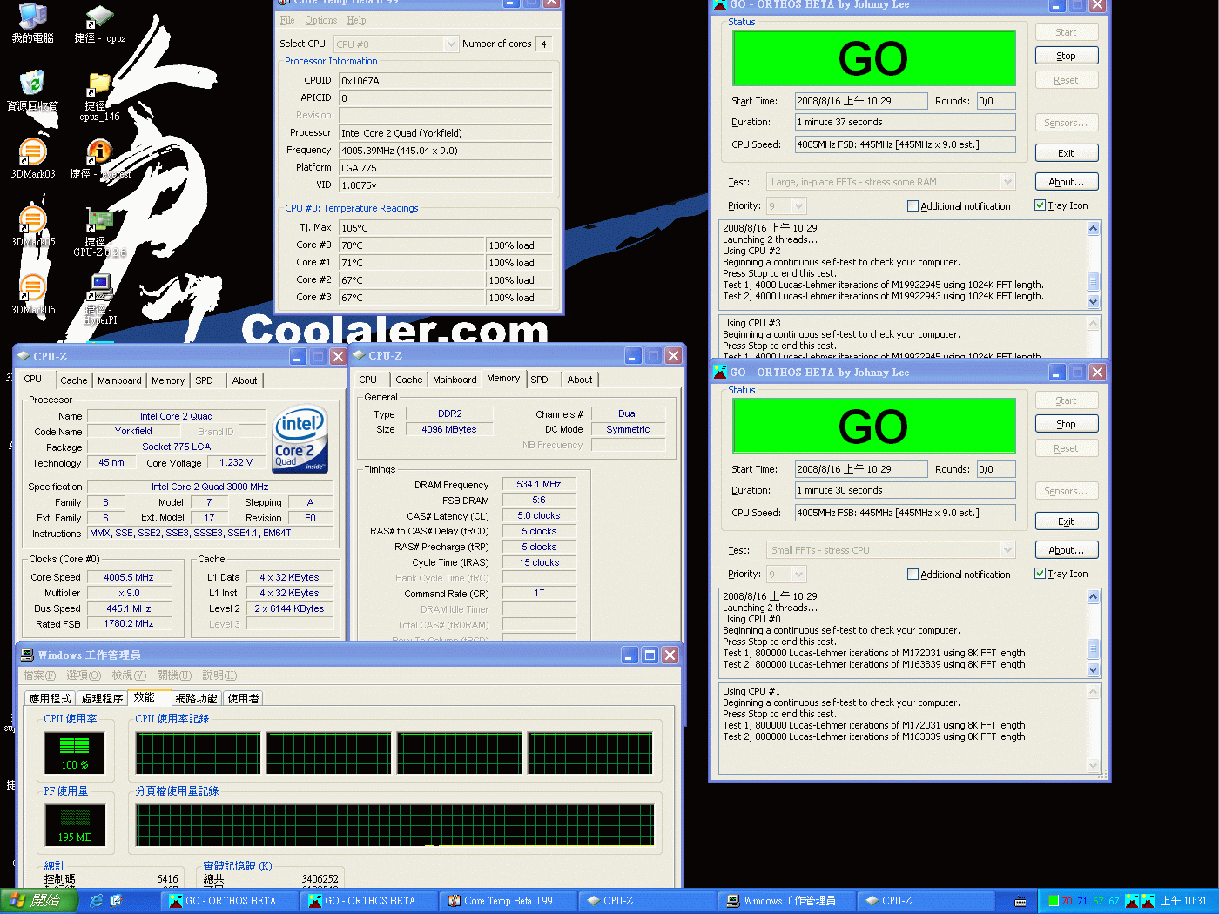Click Exit in the upper Orthos window

[x=1067, y=153]
